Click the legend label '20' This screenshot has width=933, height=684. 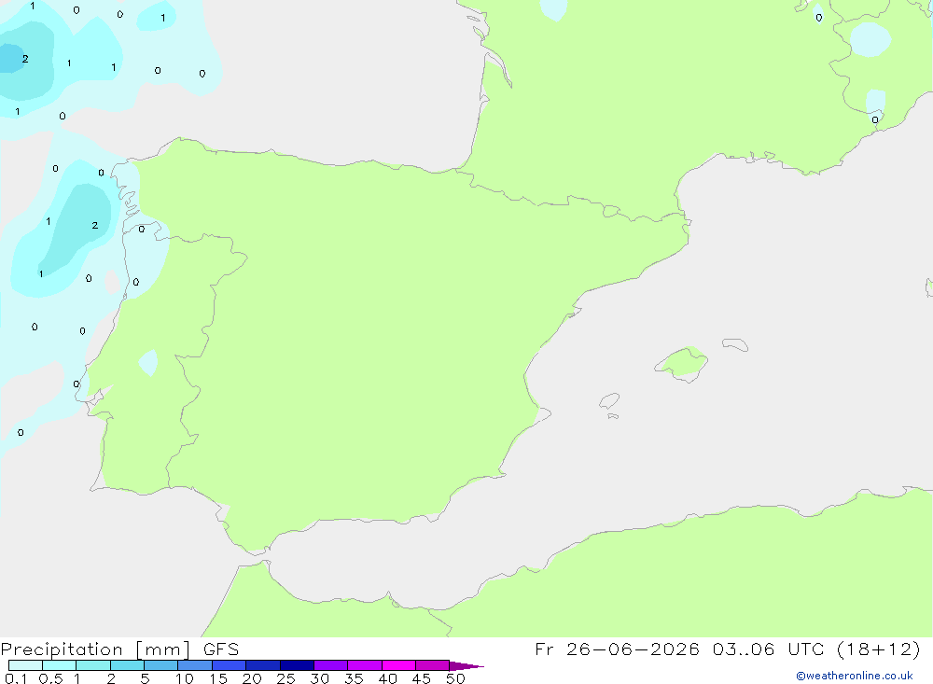(252, 678)
